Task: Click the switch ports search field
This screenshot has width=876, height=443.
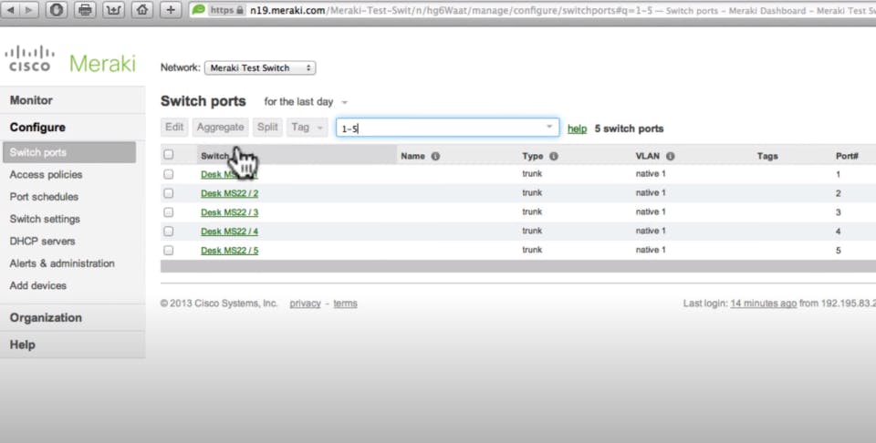Action: pos(447,128)
